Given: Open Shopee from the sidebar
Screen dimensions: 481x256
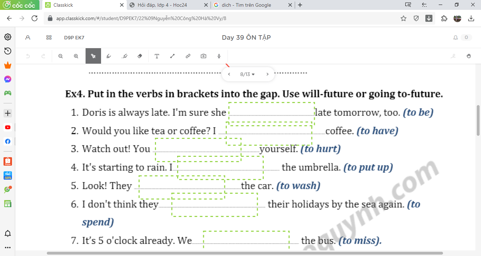Looking at the screenshot, I should click(x=8, y=161).
